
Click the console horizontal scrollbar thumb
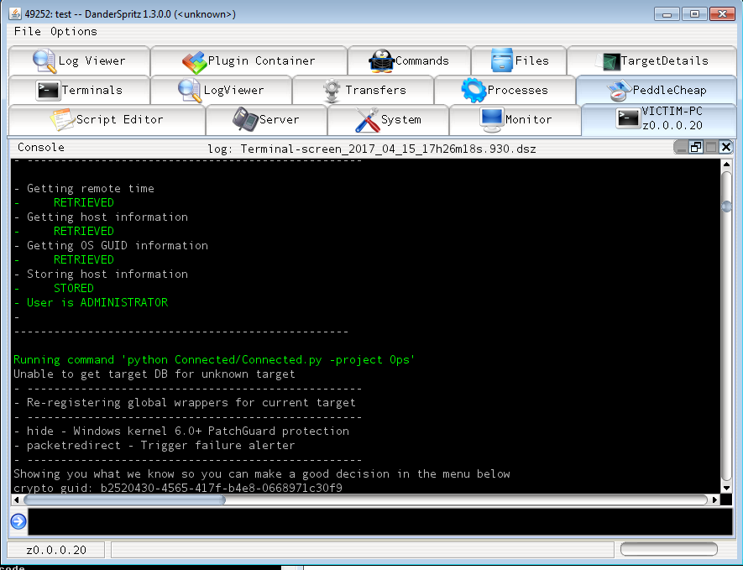124,499
